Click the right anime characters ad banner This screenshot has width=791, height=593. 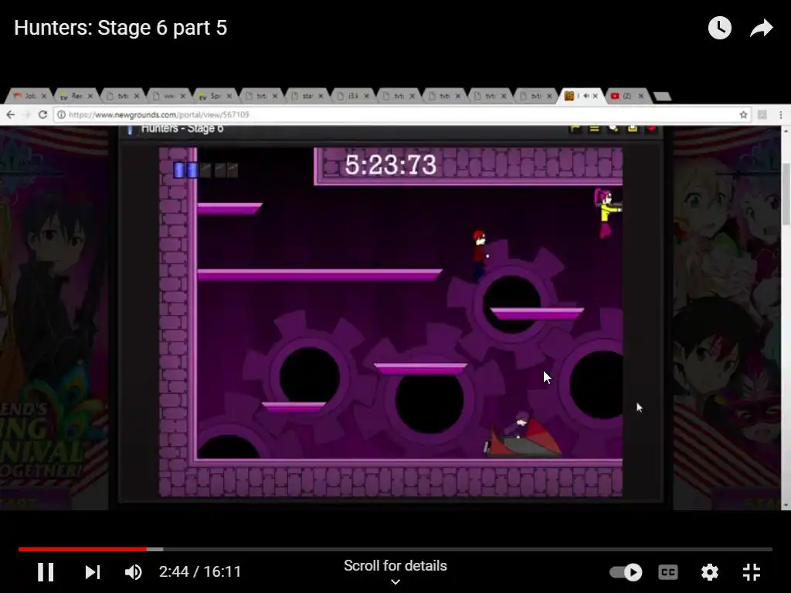(726, 317)
